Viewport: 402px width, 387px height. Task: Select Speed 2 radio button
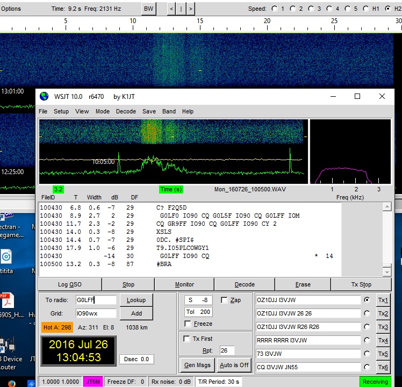[293, 9]
